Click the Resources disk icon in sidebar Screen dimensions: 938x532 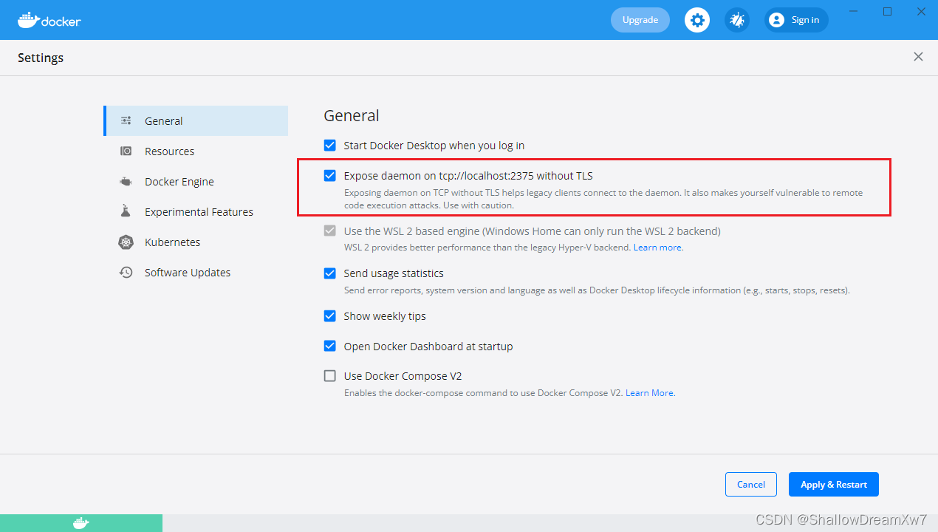click(126, 151)
